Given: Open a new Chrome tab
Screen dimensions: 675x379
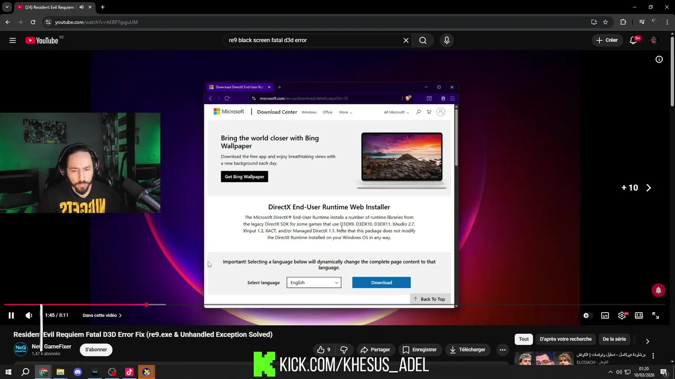Looking at the screenshot, I should click(102, 7).
